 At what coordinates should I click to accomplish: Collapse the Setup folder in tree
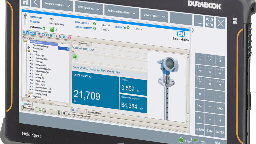(26, 51)
